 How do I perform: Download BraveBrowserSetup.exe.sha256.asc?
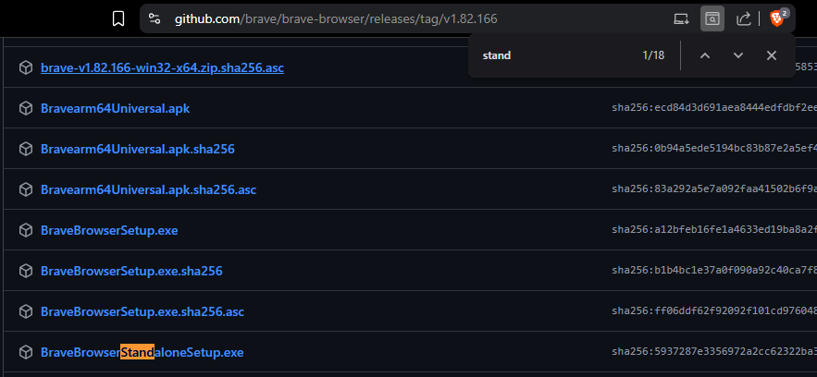(x=142, y=311)
